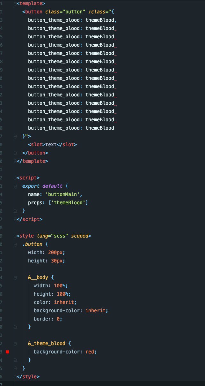Click fold end marker beside </template>
The height and width of the screenshot is (386, 205).
pos(15,161)
